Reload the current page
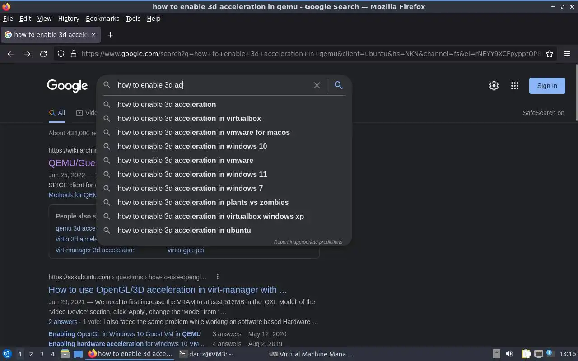 (43, 54)
